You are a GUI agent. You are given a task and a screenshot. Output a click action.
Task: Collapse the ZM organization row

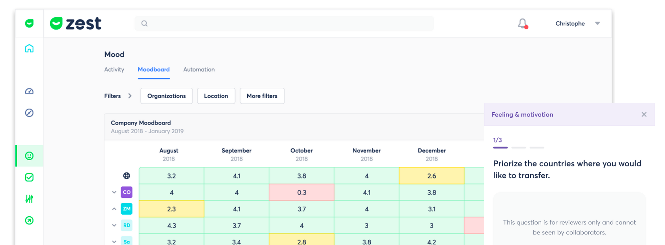click(x=114, y=209)
